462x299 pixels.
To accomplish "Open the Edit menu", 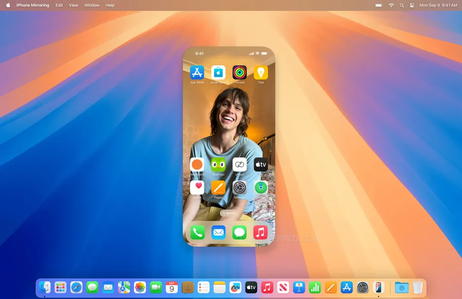I will tap(59, 5).
